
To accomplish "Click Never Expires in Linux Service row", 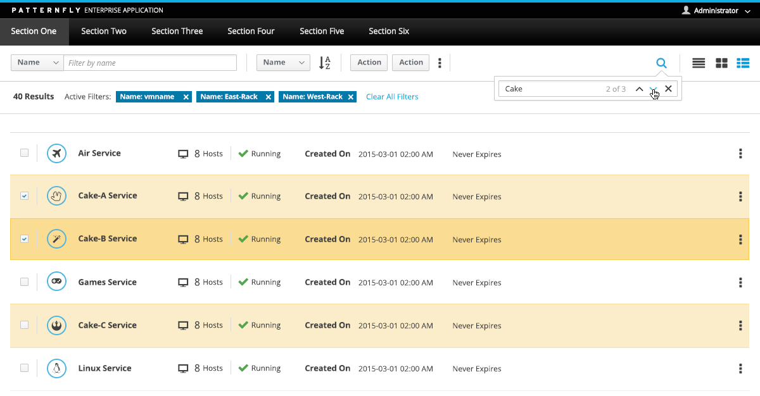I will (477, 369).
